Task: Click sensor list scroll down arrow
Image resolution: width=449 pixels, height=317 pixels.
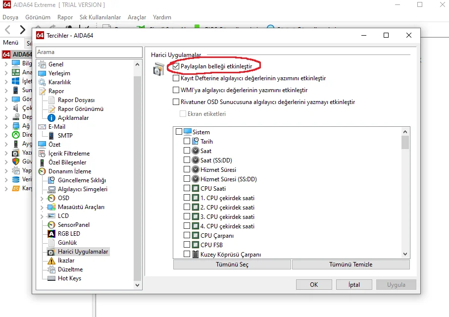Action: coord(405,254)
